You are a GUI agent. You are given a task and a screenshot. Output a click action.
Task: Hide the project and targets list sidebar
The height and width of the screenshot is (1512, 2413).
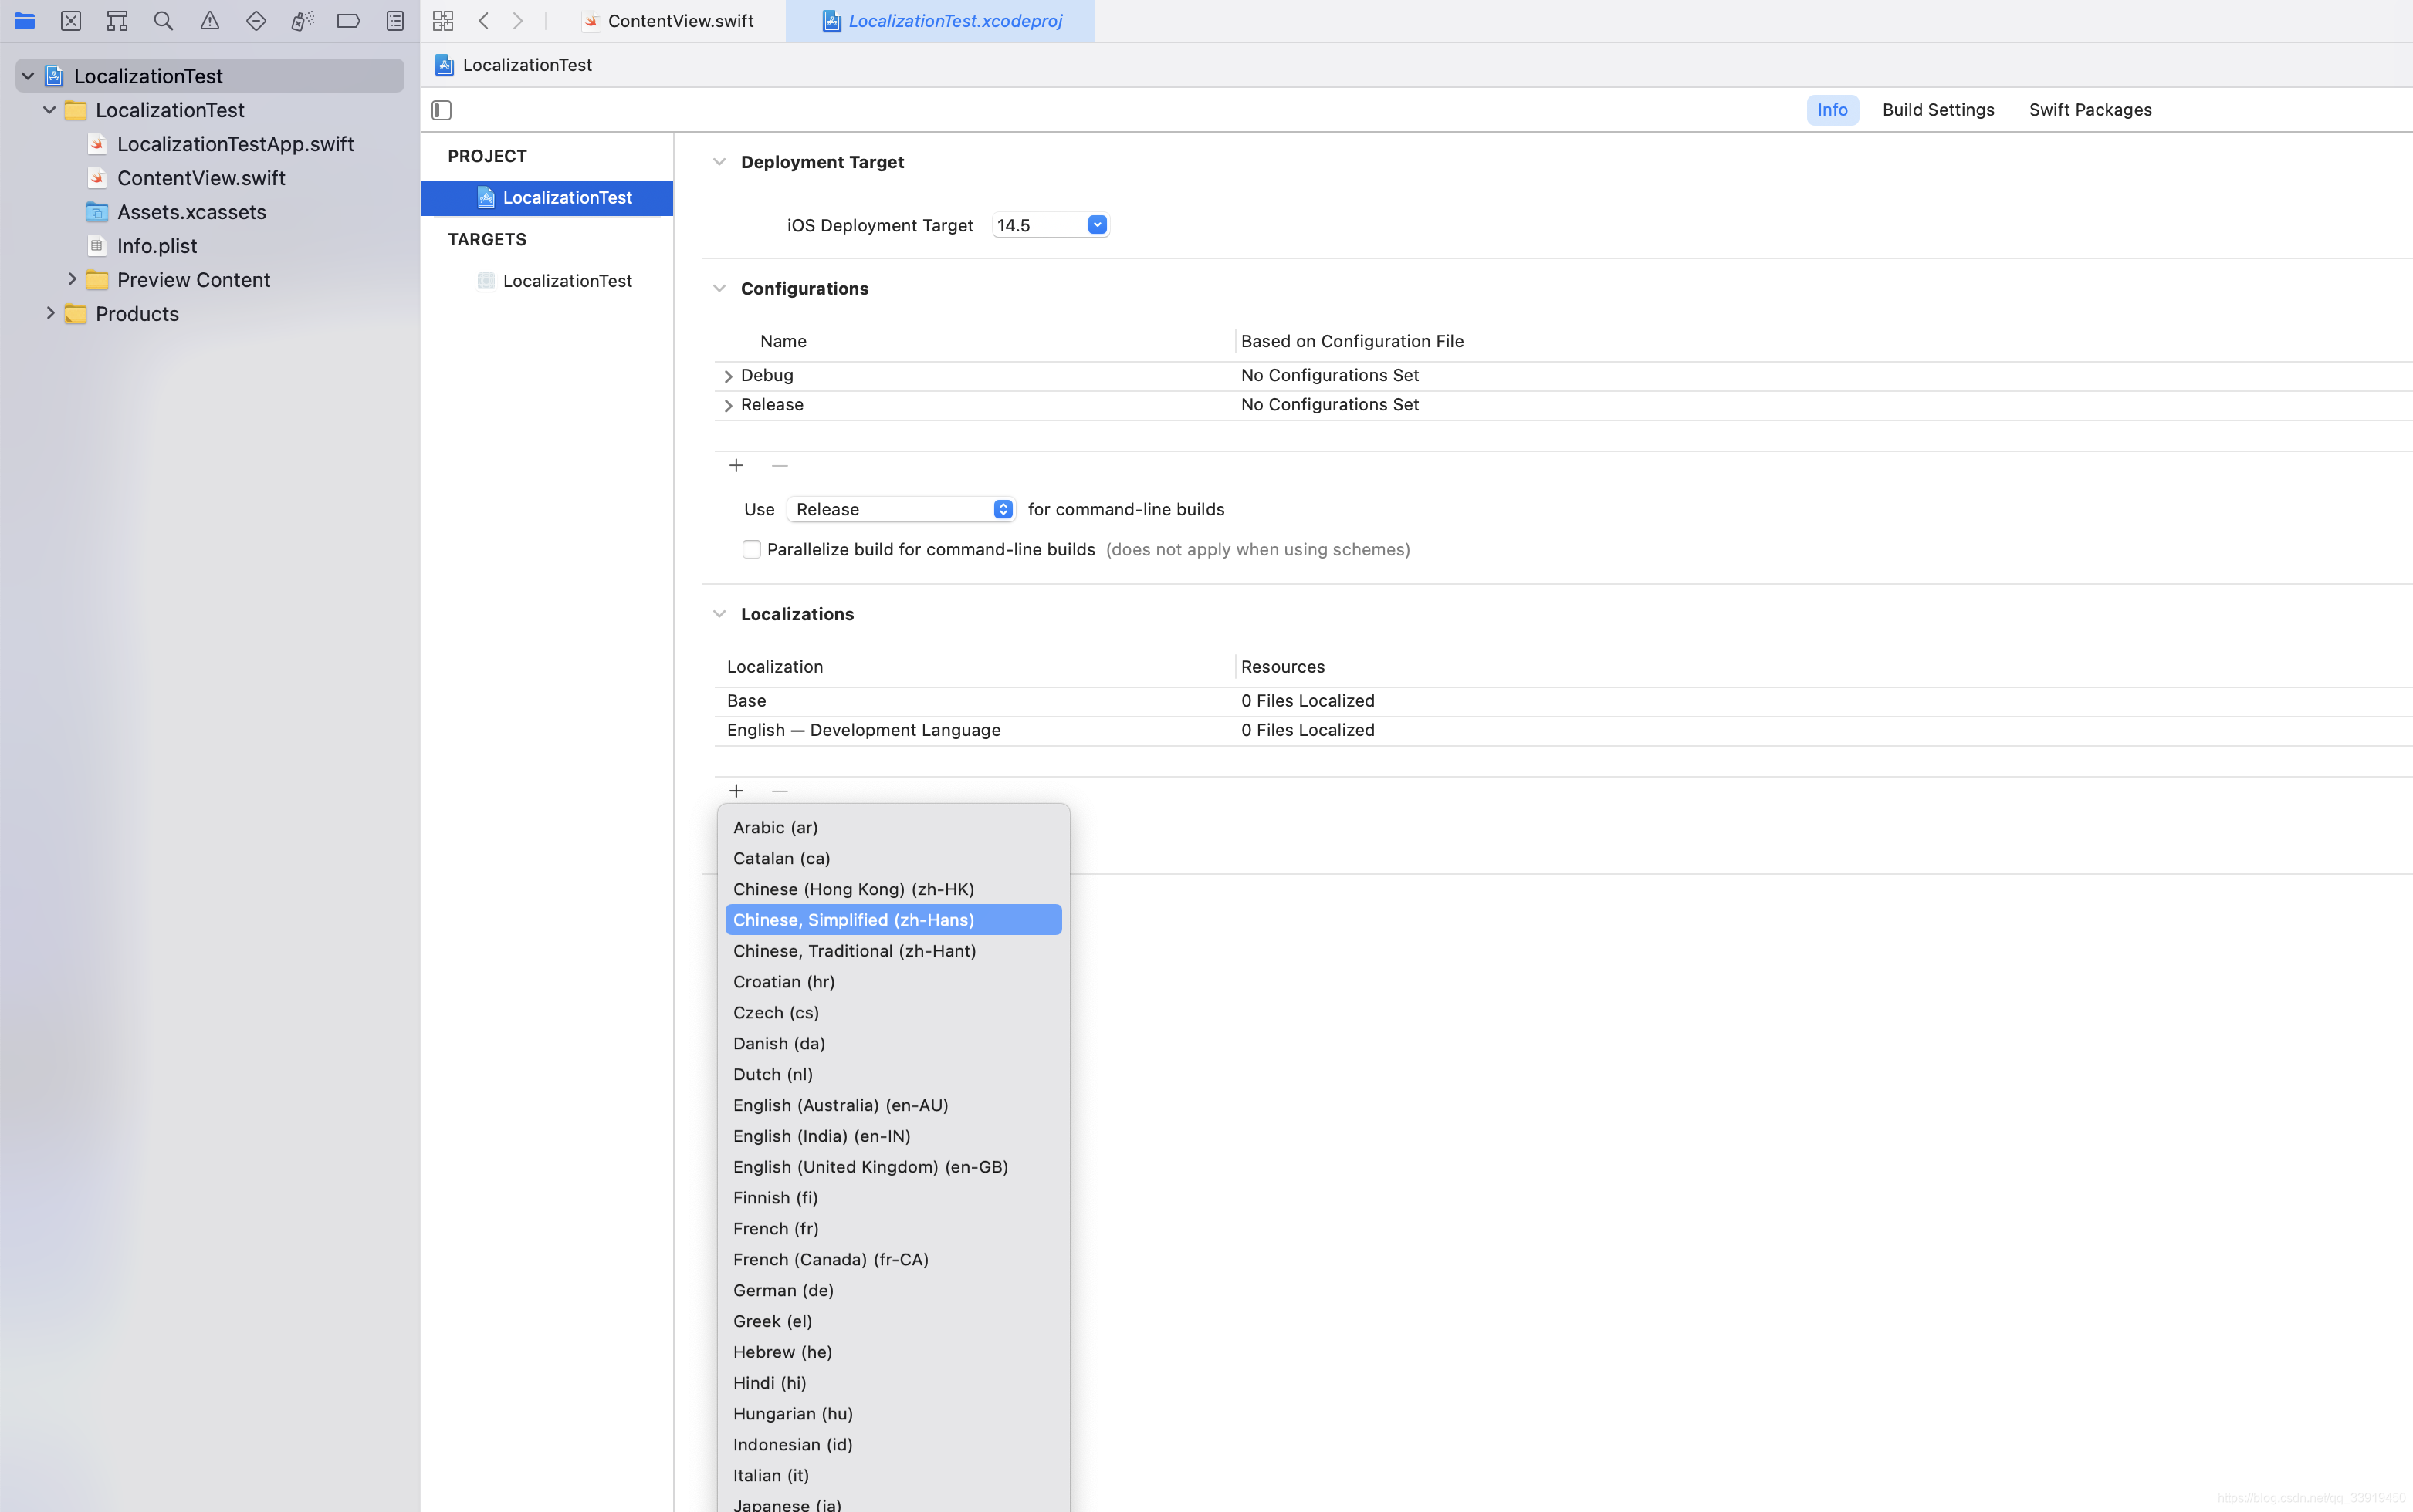pyautogui.click(x=442, y=110)
